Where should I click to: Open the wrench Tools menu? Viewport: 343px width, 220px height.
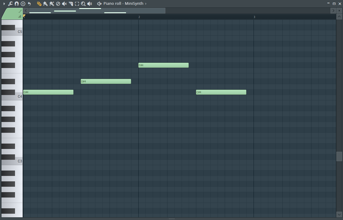10,4
